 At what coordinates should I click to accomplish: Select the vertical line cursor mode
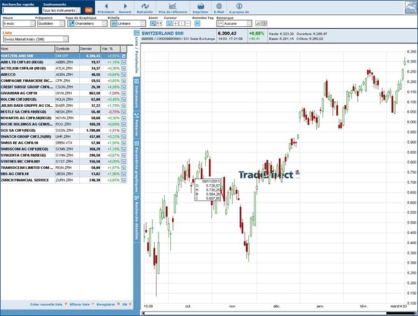tap(182, 24)
